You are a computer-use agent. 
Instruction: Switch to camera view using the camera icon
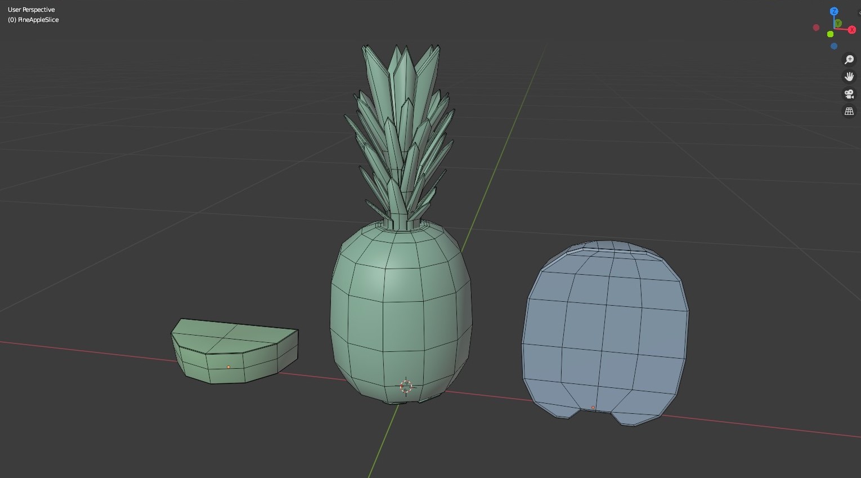click(849, 94)
